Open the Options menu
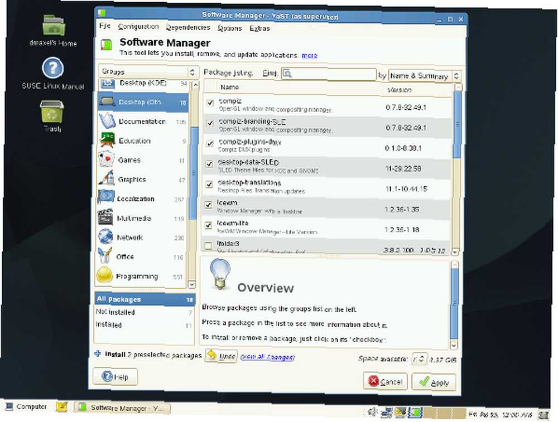 coord(229,28)
